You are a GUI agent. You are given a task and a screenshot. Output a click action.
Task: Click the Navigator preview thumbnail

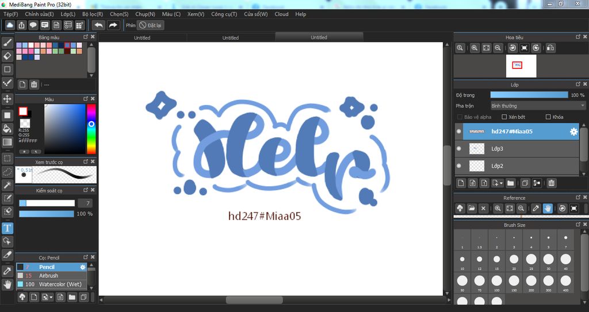521,66
